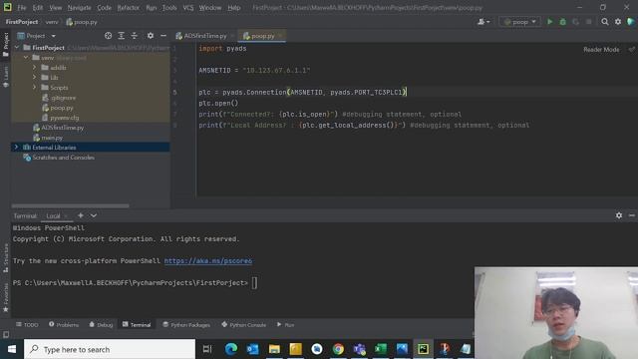Select poop.py in project tree
The height and width of the screenshot is (359, 638).
tap(62, 108)
